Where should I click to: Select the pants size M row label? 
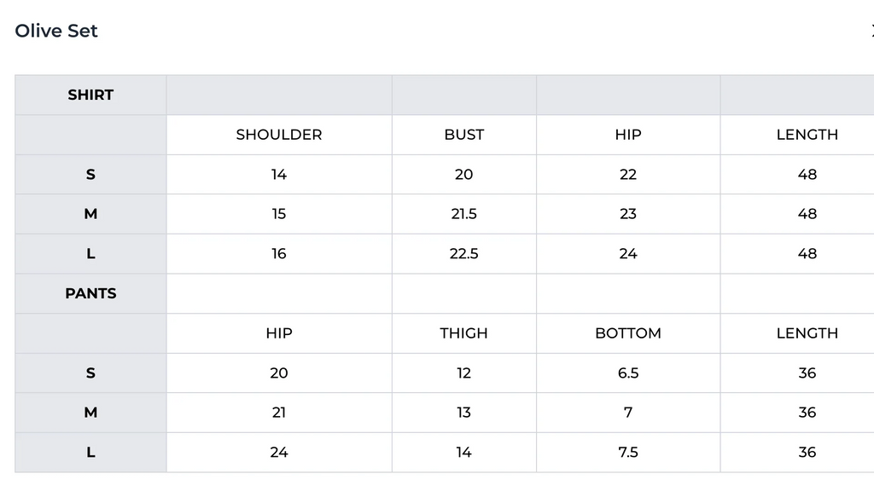point(90,413)
